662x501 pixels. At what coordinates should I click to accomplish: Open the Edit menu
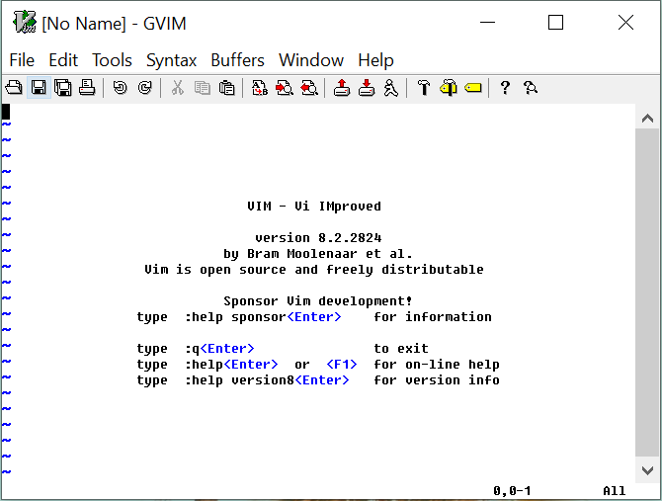63,60
